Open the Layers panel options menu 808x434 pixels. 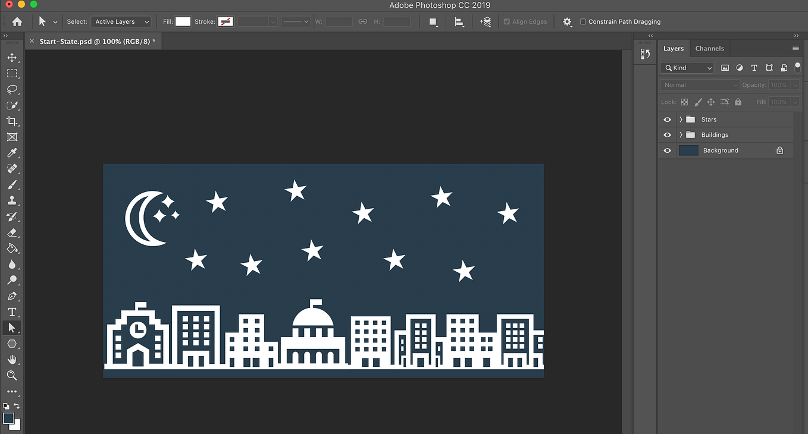click(x=796, y=48)
